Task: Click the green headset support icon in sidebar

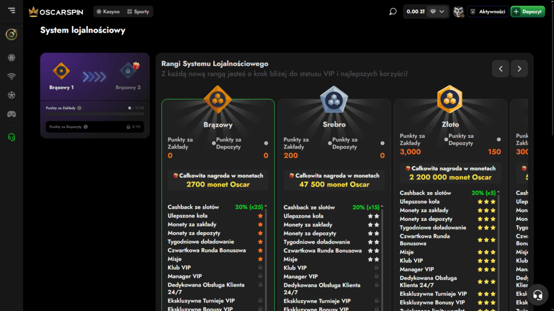Action: pyautogui.click(x=11, y=137)
